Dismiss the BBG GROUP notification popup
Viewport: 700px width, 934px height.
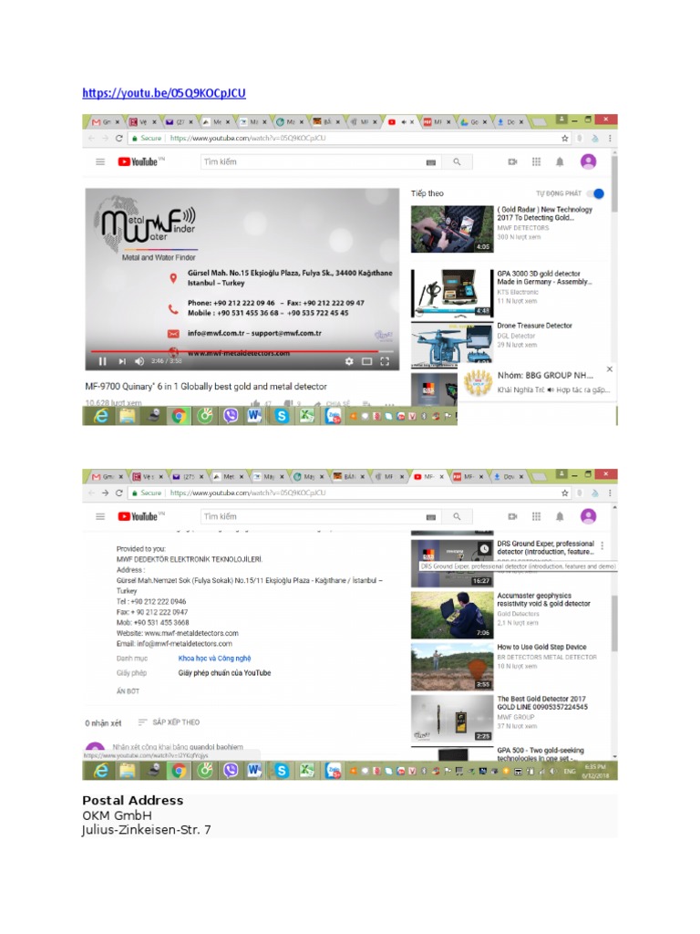coord(610,369)
